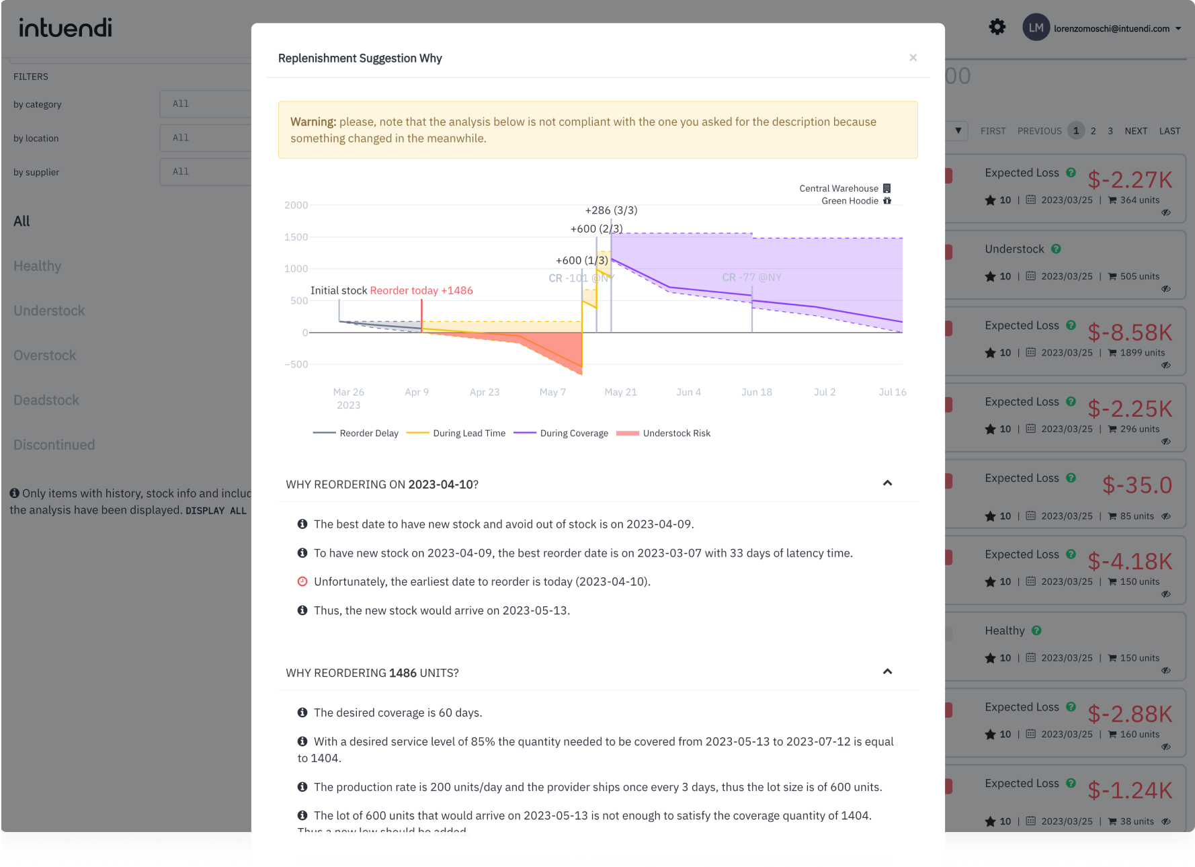Select page 3 in pagination
Screen dimensions: 1195x867
1110,131
